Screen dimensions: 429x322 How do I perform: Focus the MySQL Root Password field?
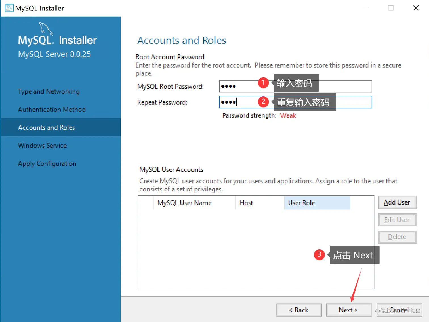(x=295, y=86)
